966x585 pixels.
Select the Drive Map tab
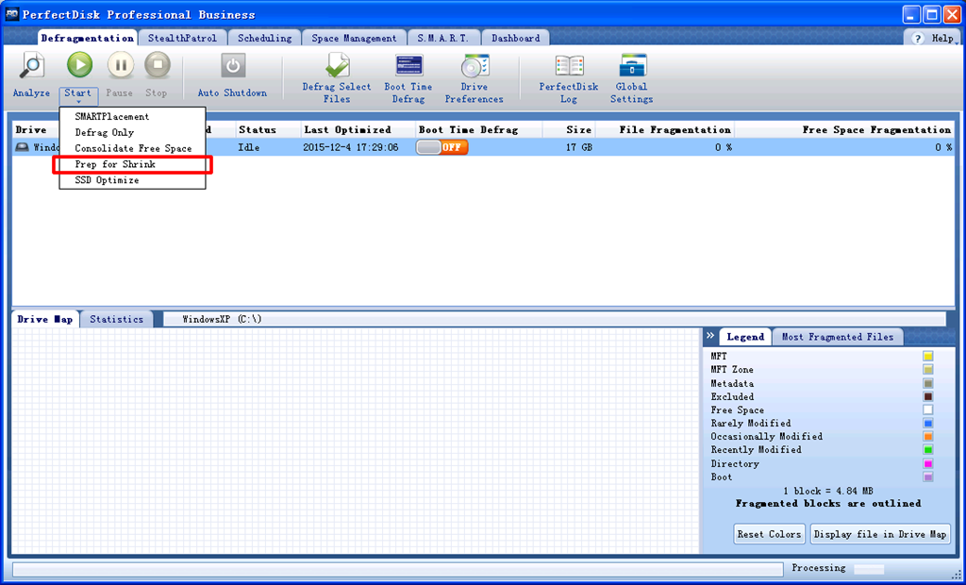tap(45, 319)
